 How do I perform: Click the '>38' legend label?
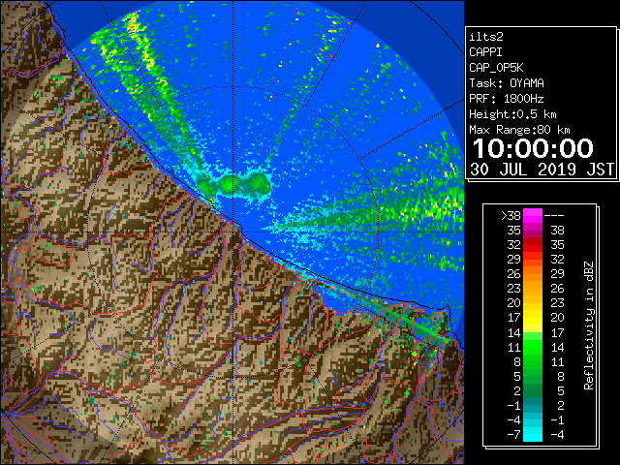tap(511, 216)
